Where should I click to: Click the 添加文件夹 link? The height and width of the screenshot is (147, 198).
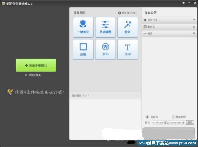[35, 75]
